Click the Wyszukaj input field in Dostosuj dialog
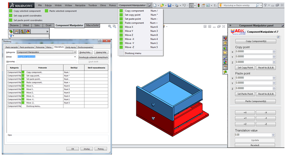The height and width of the screenshot is (156, 286). 47,61
